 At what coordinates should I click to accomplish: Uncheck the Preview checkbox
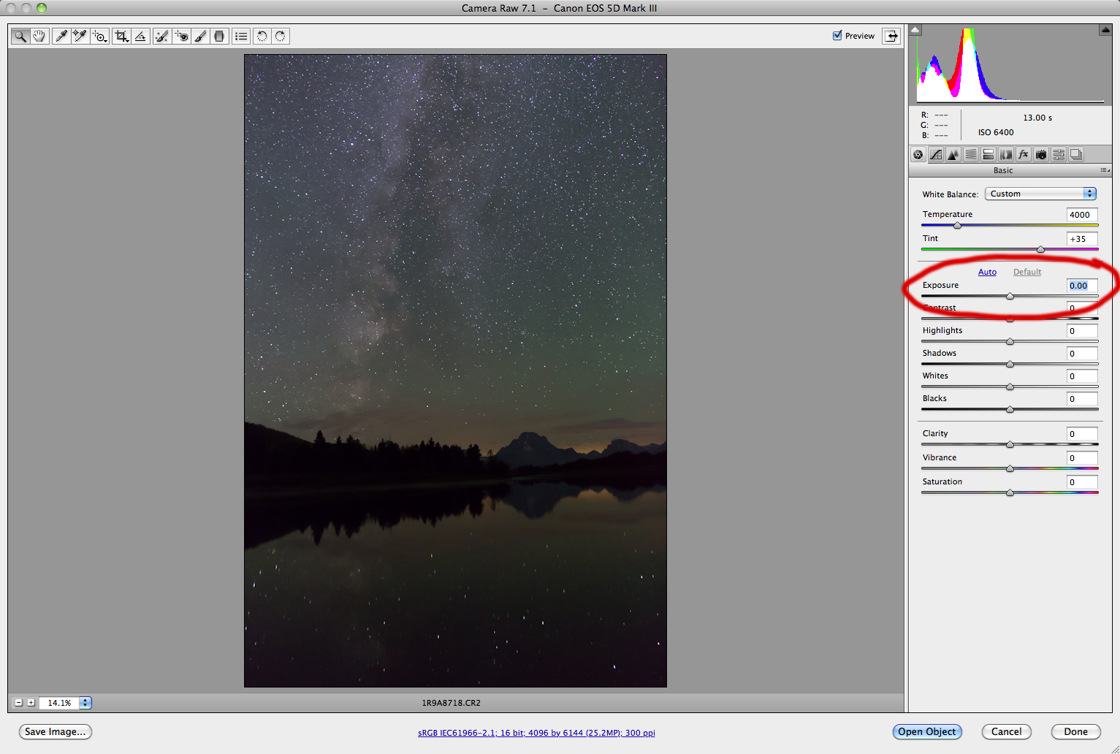pos(837,35)
